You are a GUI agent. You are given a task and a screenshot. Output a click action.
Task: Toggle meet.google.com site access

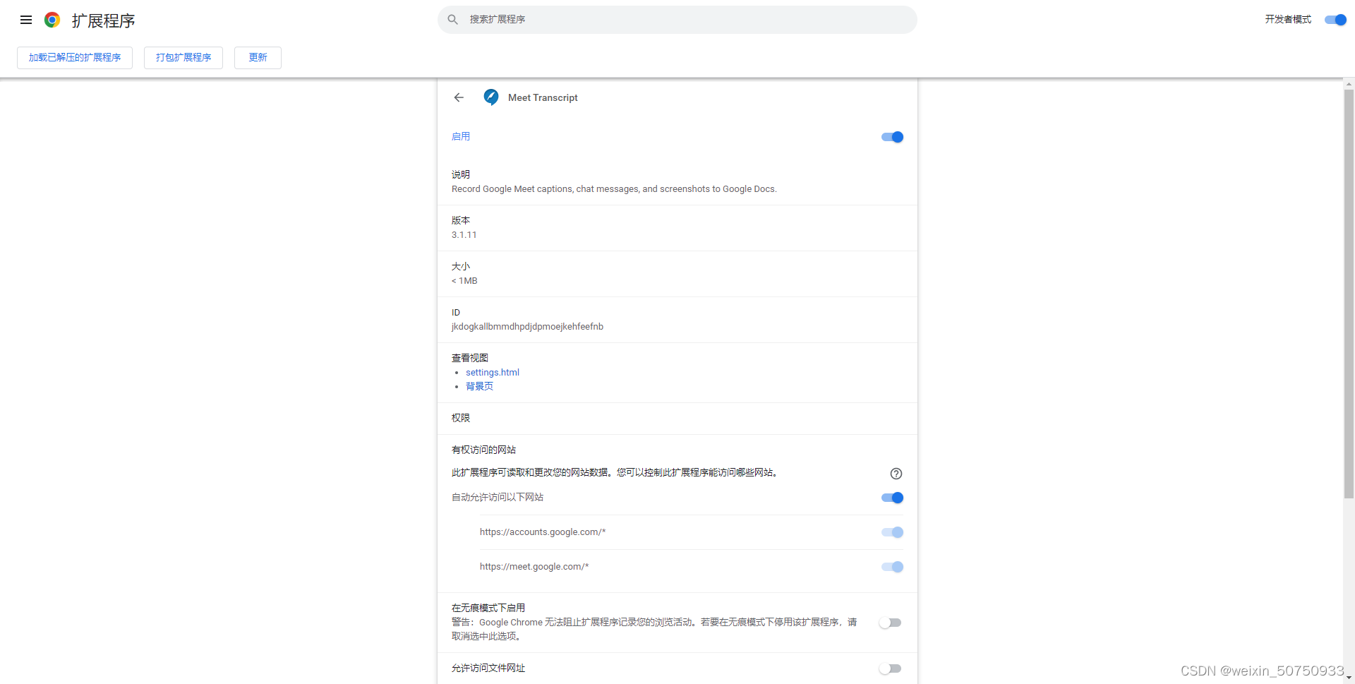click(x=892, y=567)
